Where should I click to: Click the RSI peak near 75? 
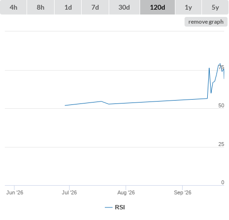point(220,64)
